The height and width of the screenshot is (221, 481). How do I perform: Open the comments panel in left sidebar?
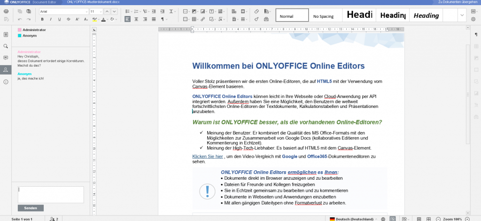[x=6, y=58]
